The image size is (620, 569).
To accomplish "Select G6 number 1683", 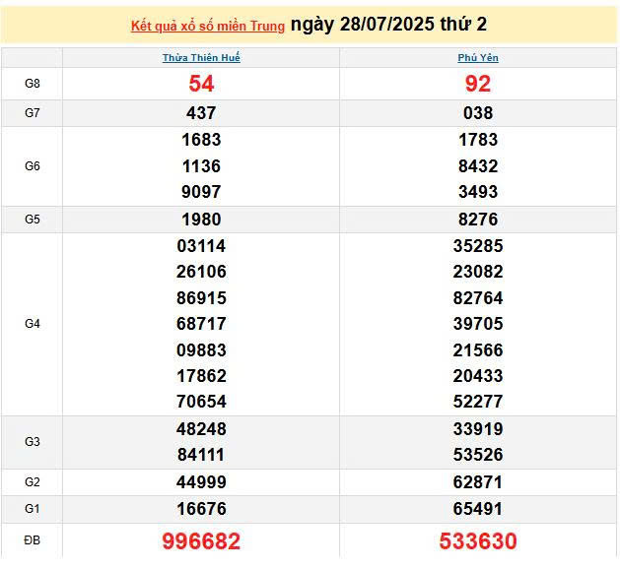I will 201,140.
